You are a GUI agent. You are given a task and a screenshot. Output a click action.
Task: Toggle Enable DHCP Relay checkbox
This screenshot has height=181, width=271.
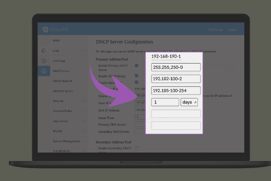[x=137, y=75]
